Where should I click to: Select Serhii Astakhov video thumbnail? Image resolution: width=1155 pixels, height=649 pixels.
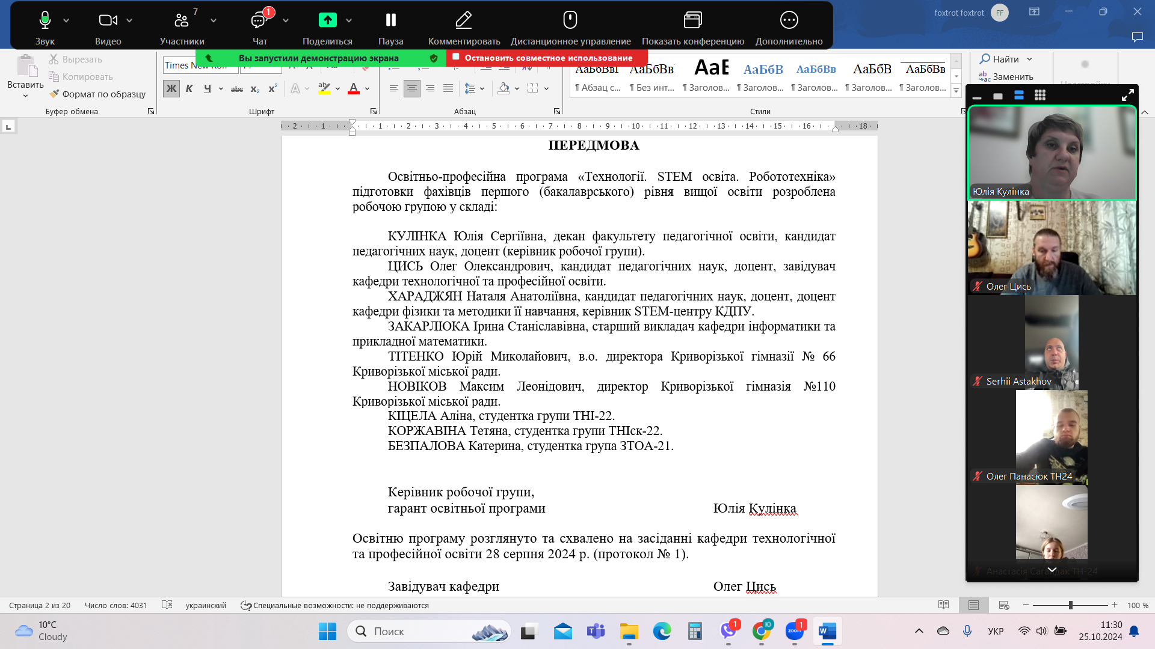coord(1052,343)
